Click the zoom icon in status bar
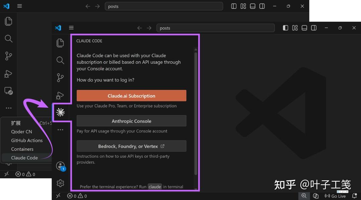361x200 pixels. 304,196
